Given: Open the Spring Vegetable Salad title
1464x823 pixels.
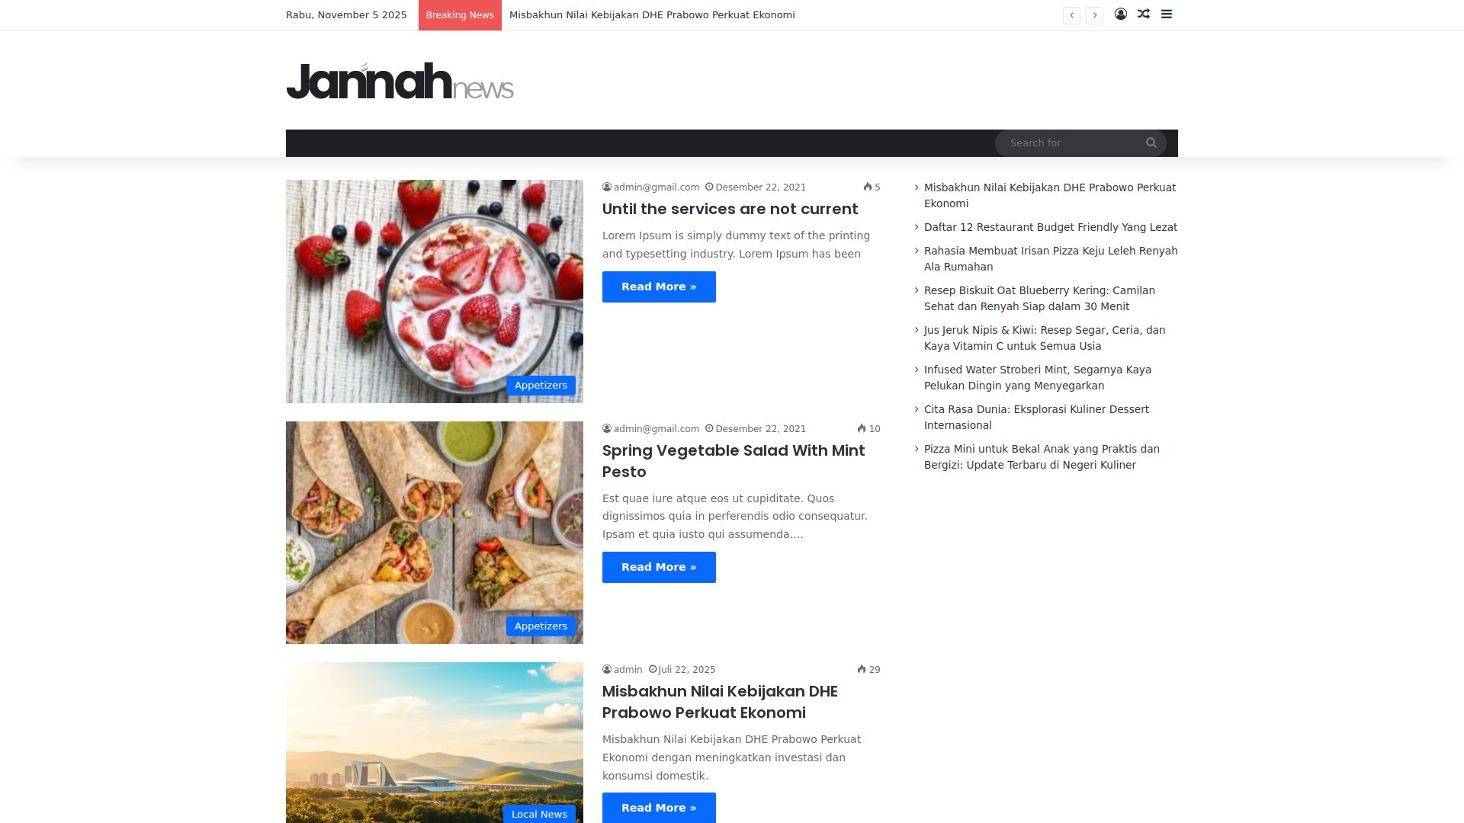Looking at the screenshot, I should point(734,461).
